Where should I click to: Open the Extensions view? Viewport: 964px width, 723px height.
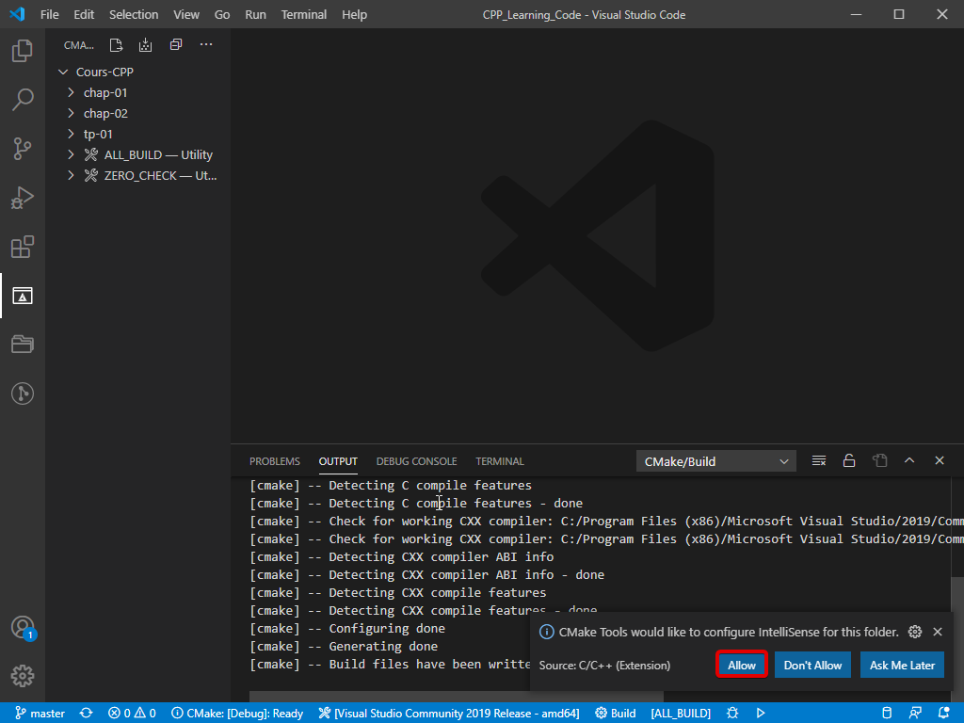click(23, 247)
